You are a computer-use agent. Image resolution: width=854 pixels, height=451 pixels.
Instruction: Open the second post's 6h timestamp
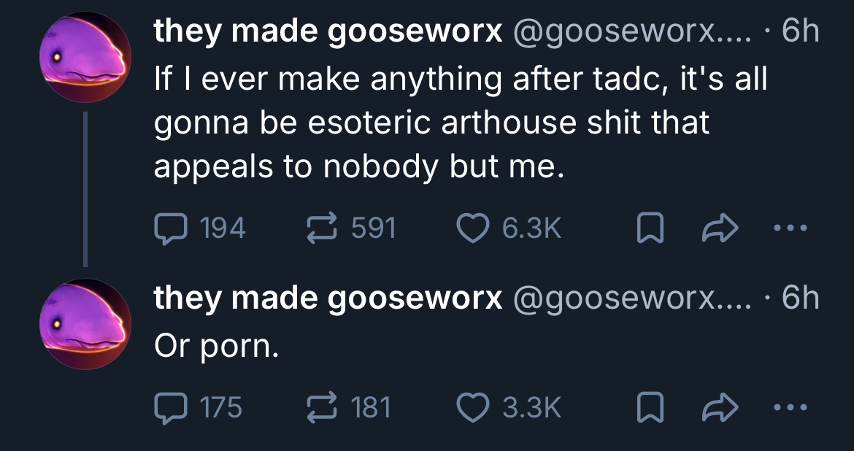(x=800, y=298)
